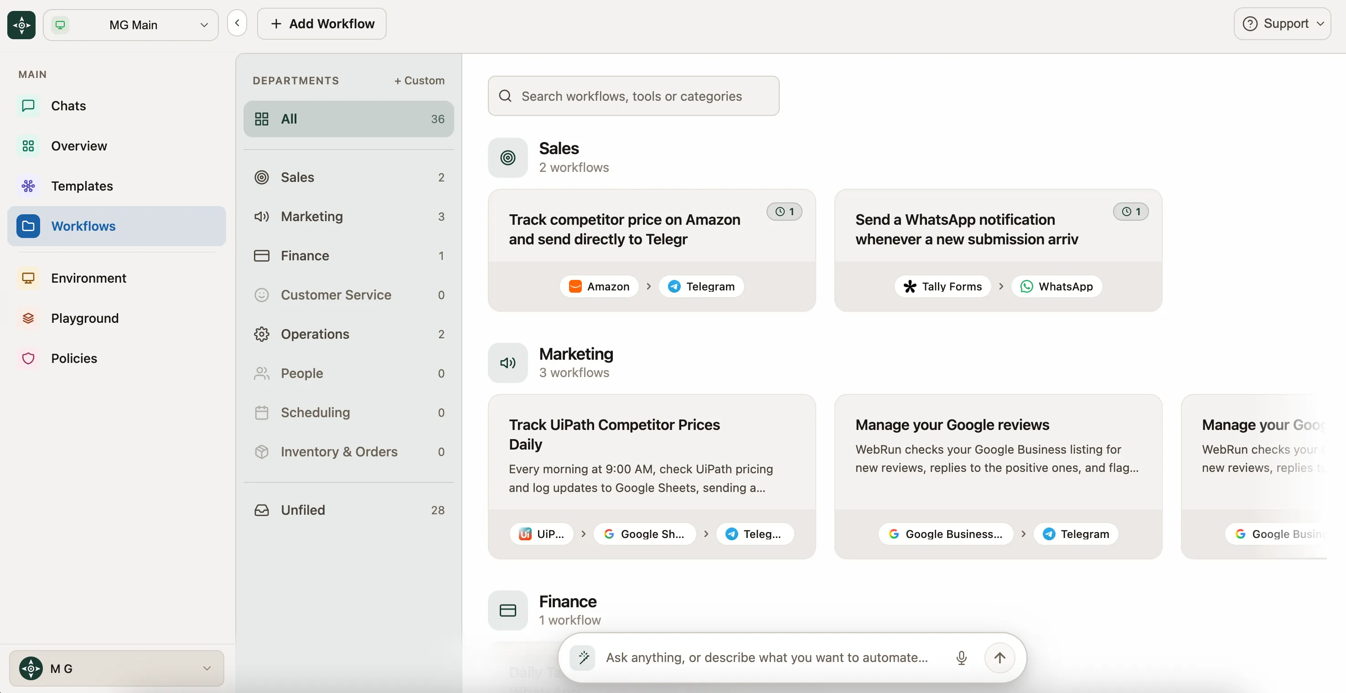The height and width of the screenshot is (693, 1346).
Task: Add a custom department with + Custom
Action: click(x=419, y=81)
